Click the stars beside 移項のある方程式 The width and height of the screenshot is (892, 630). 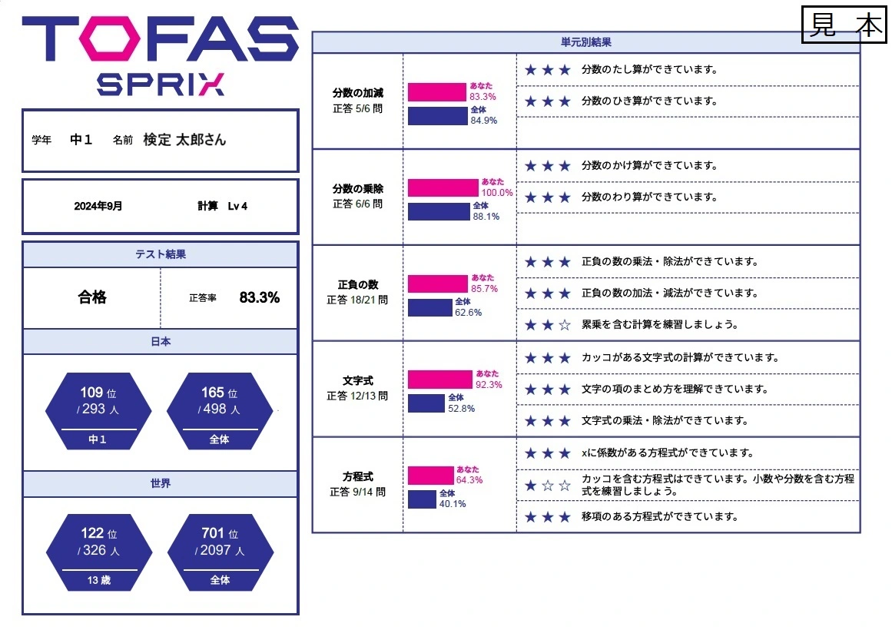tap(548, 517)
